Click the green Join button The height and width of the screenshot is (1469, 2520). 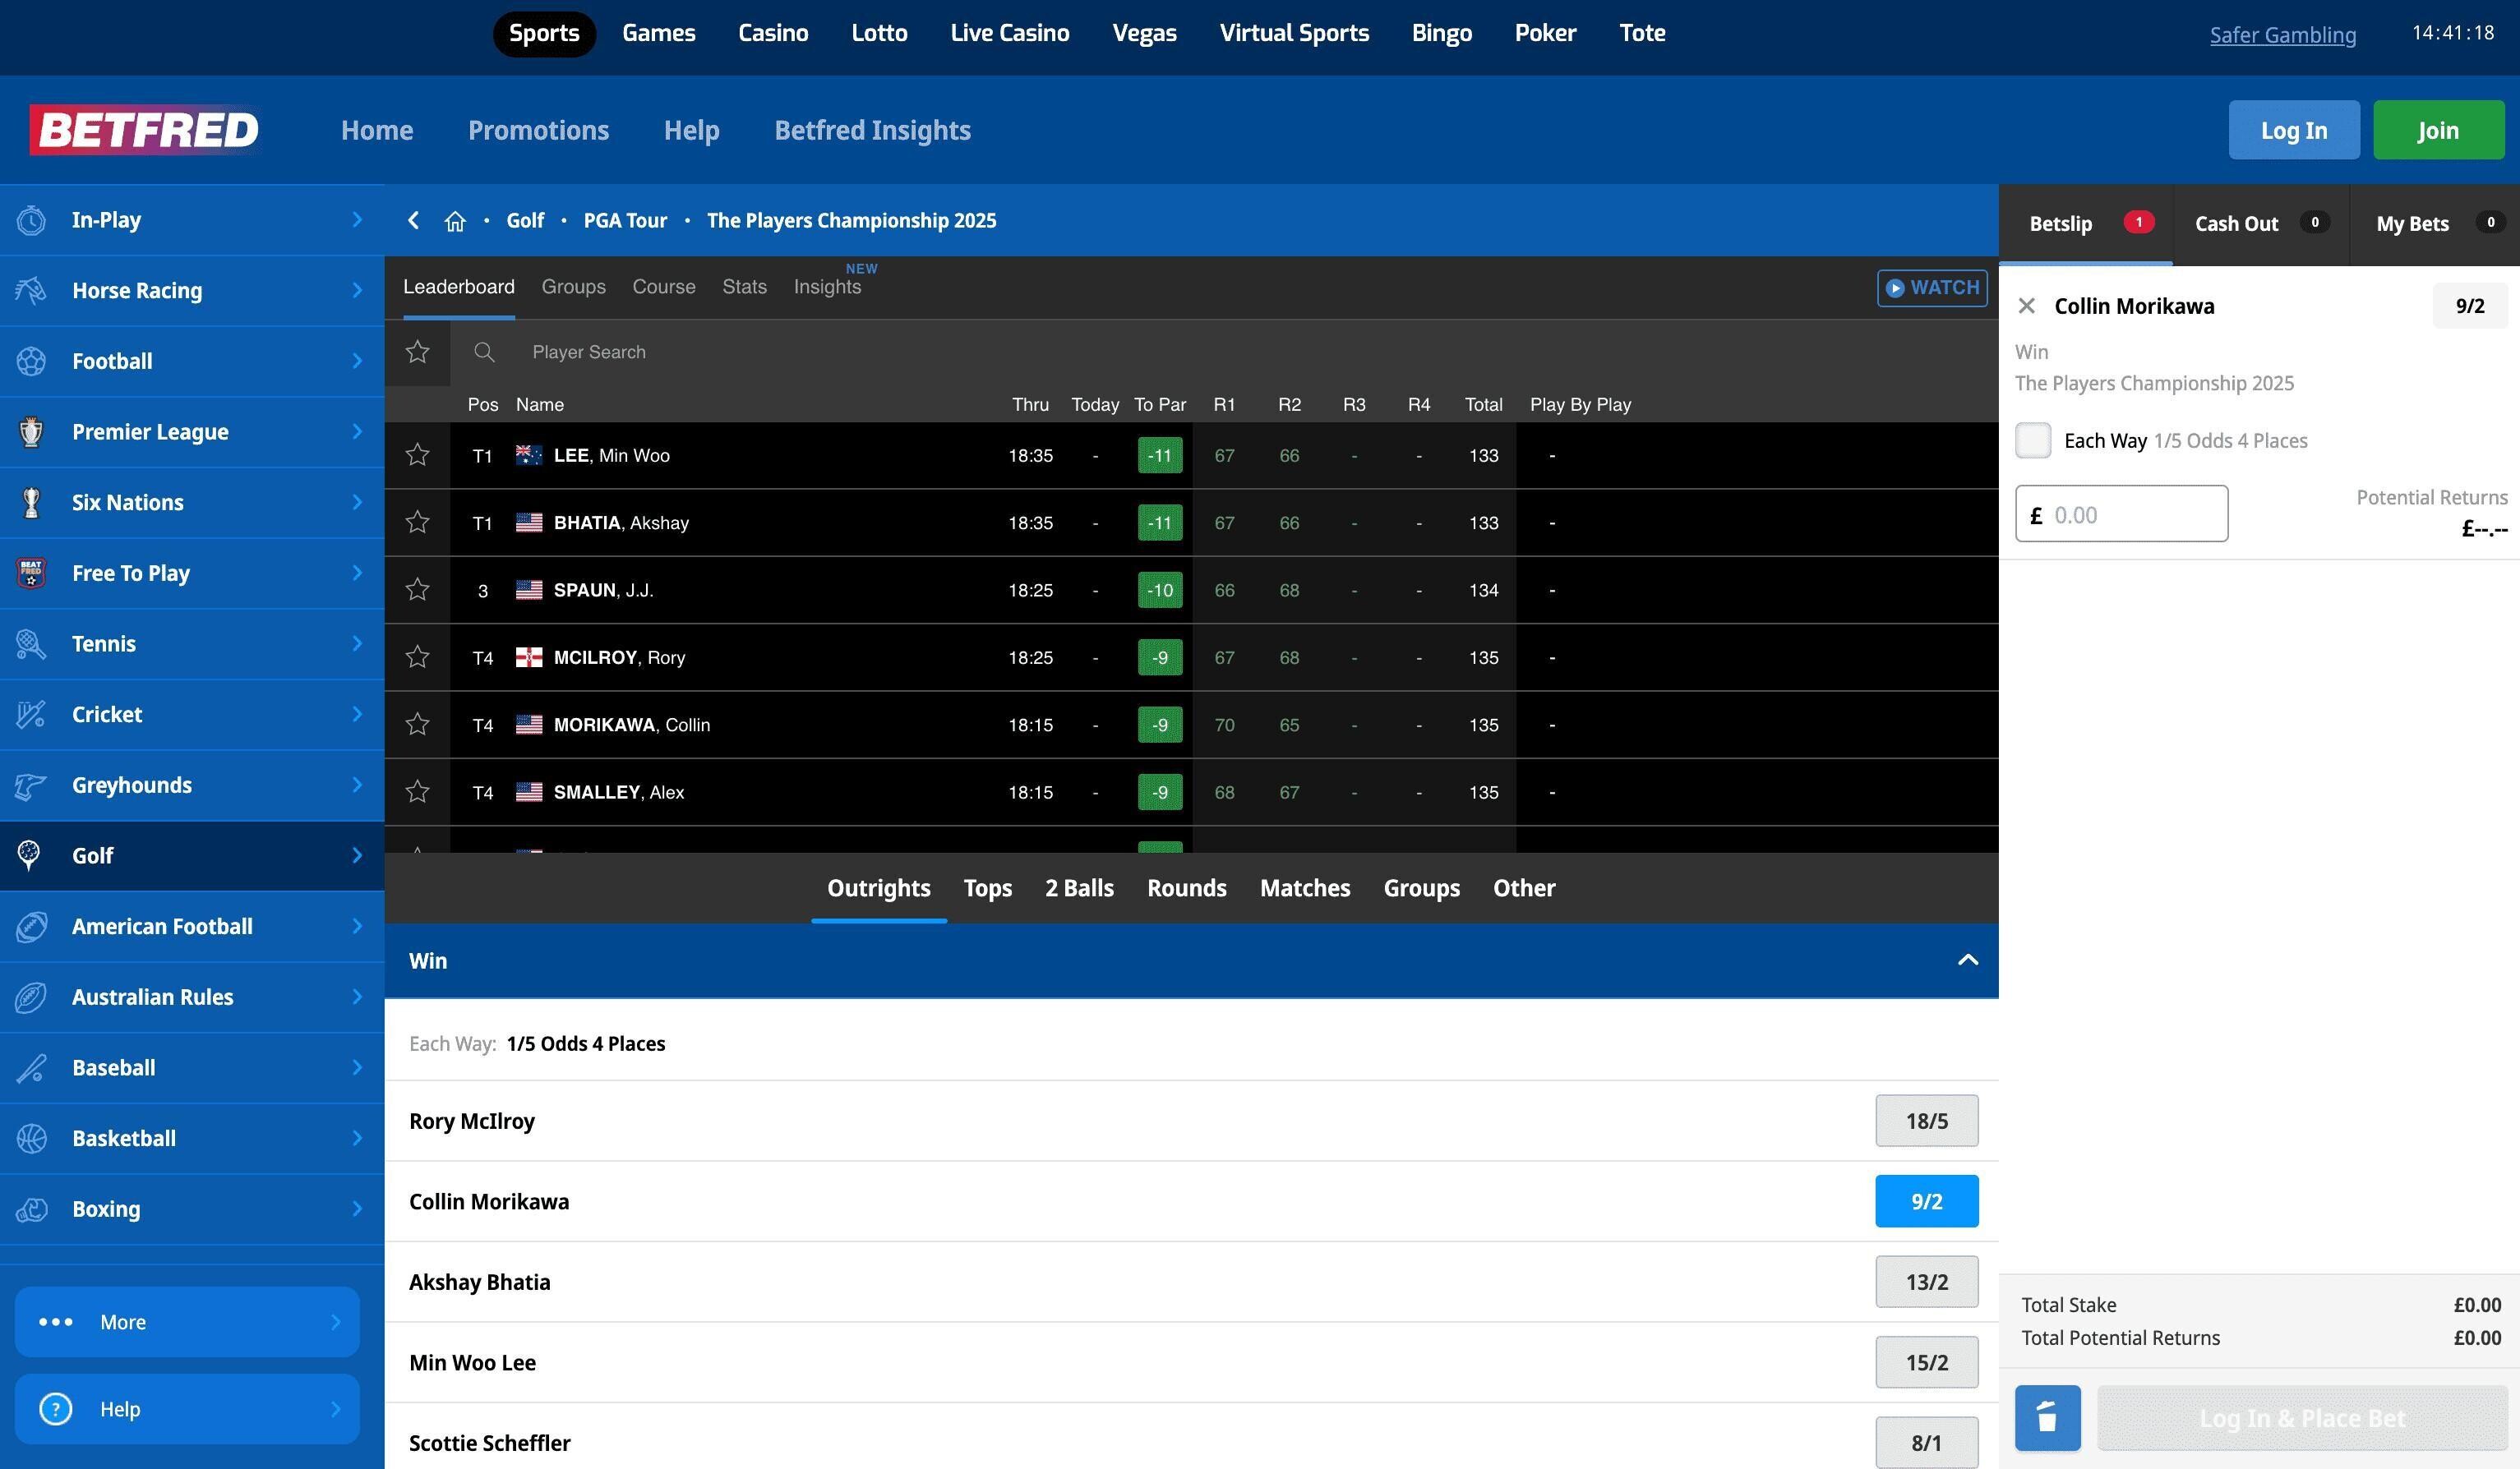pyautogui.click(x=2438, y=130)
